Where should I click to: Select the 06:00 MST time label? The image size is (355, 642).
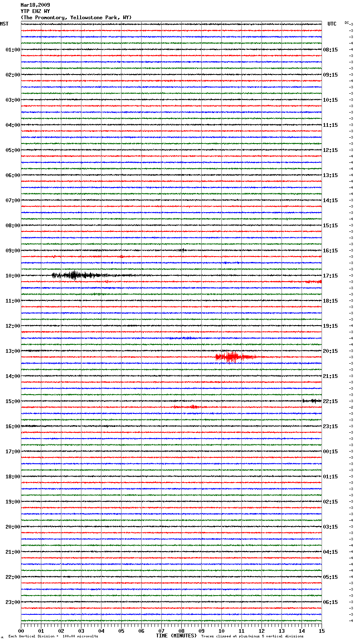tap(13, 175)
